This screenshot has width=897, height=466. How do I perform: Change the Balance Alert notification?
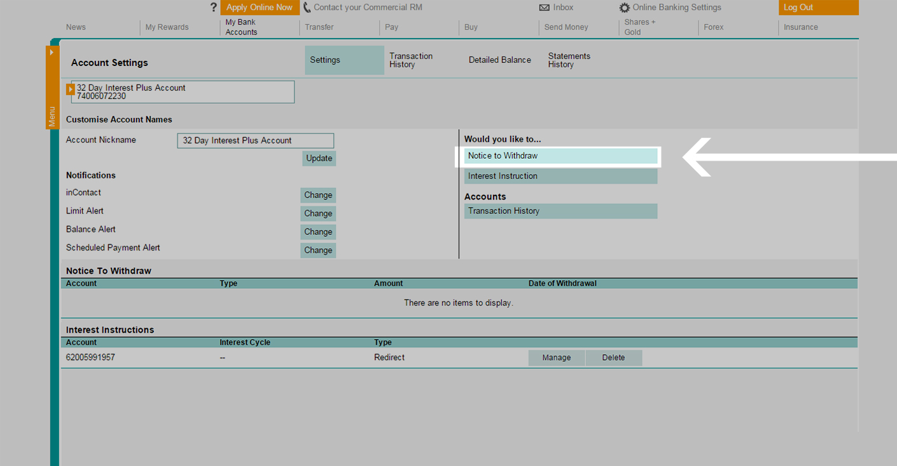coord(318,232)
